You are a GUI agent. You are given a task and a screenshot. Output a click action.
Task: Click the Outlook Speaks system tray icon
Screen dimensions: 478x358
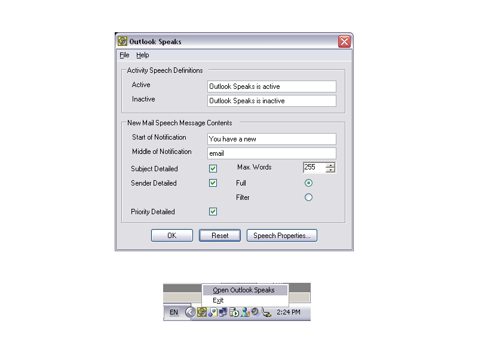(201, 312)
